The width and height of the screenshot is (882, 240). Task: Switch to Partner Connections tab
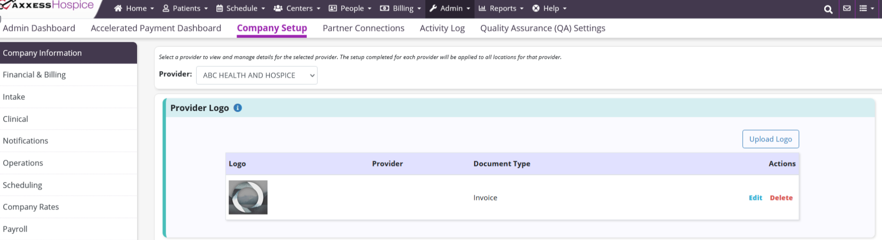click(363, 28)
